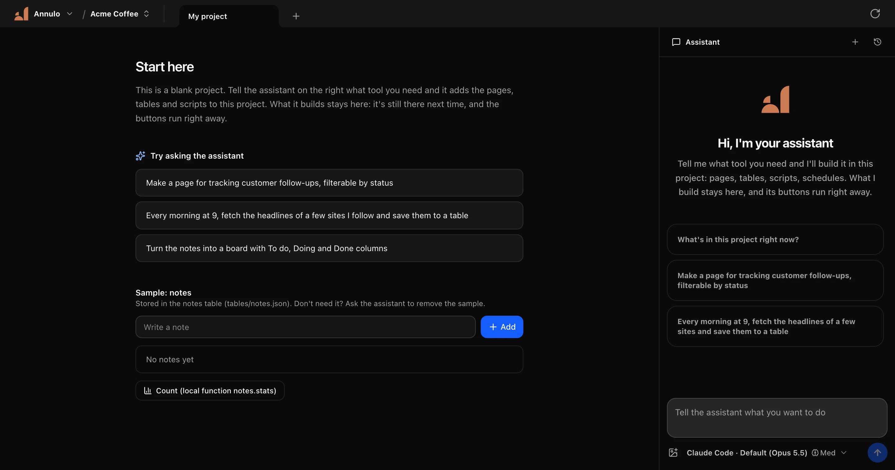Click the Annulo logo icon
Viewport: 895px width, 470px height.
[x=21, y=14]
